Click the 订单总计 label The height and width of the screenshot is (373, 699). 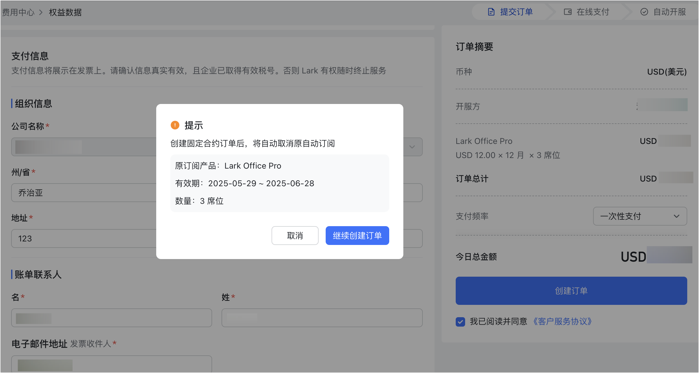472,179
